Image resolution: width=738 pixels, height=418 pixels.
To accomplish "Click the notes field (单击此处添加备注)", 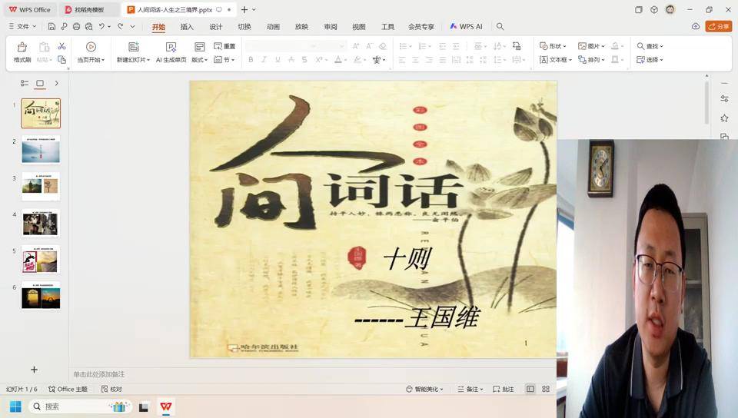I will (x=99, y=374).
